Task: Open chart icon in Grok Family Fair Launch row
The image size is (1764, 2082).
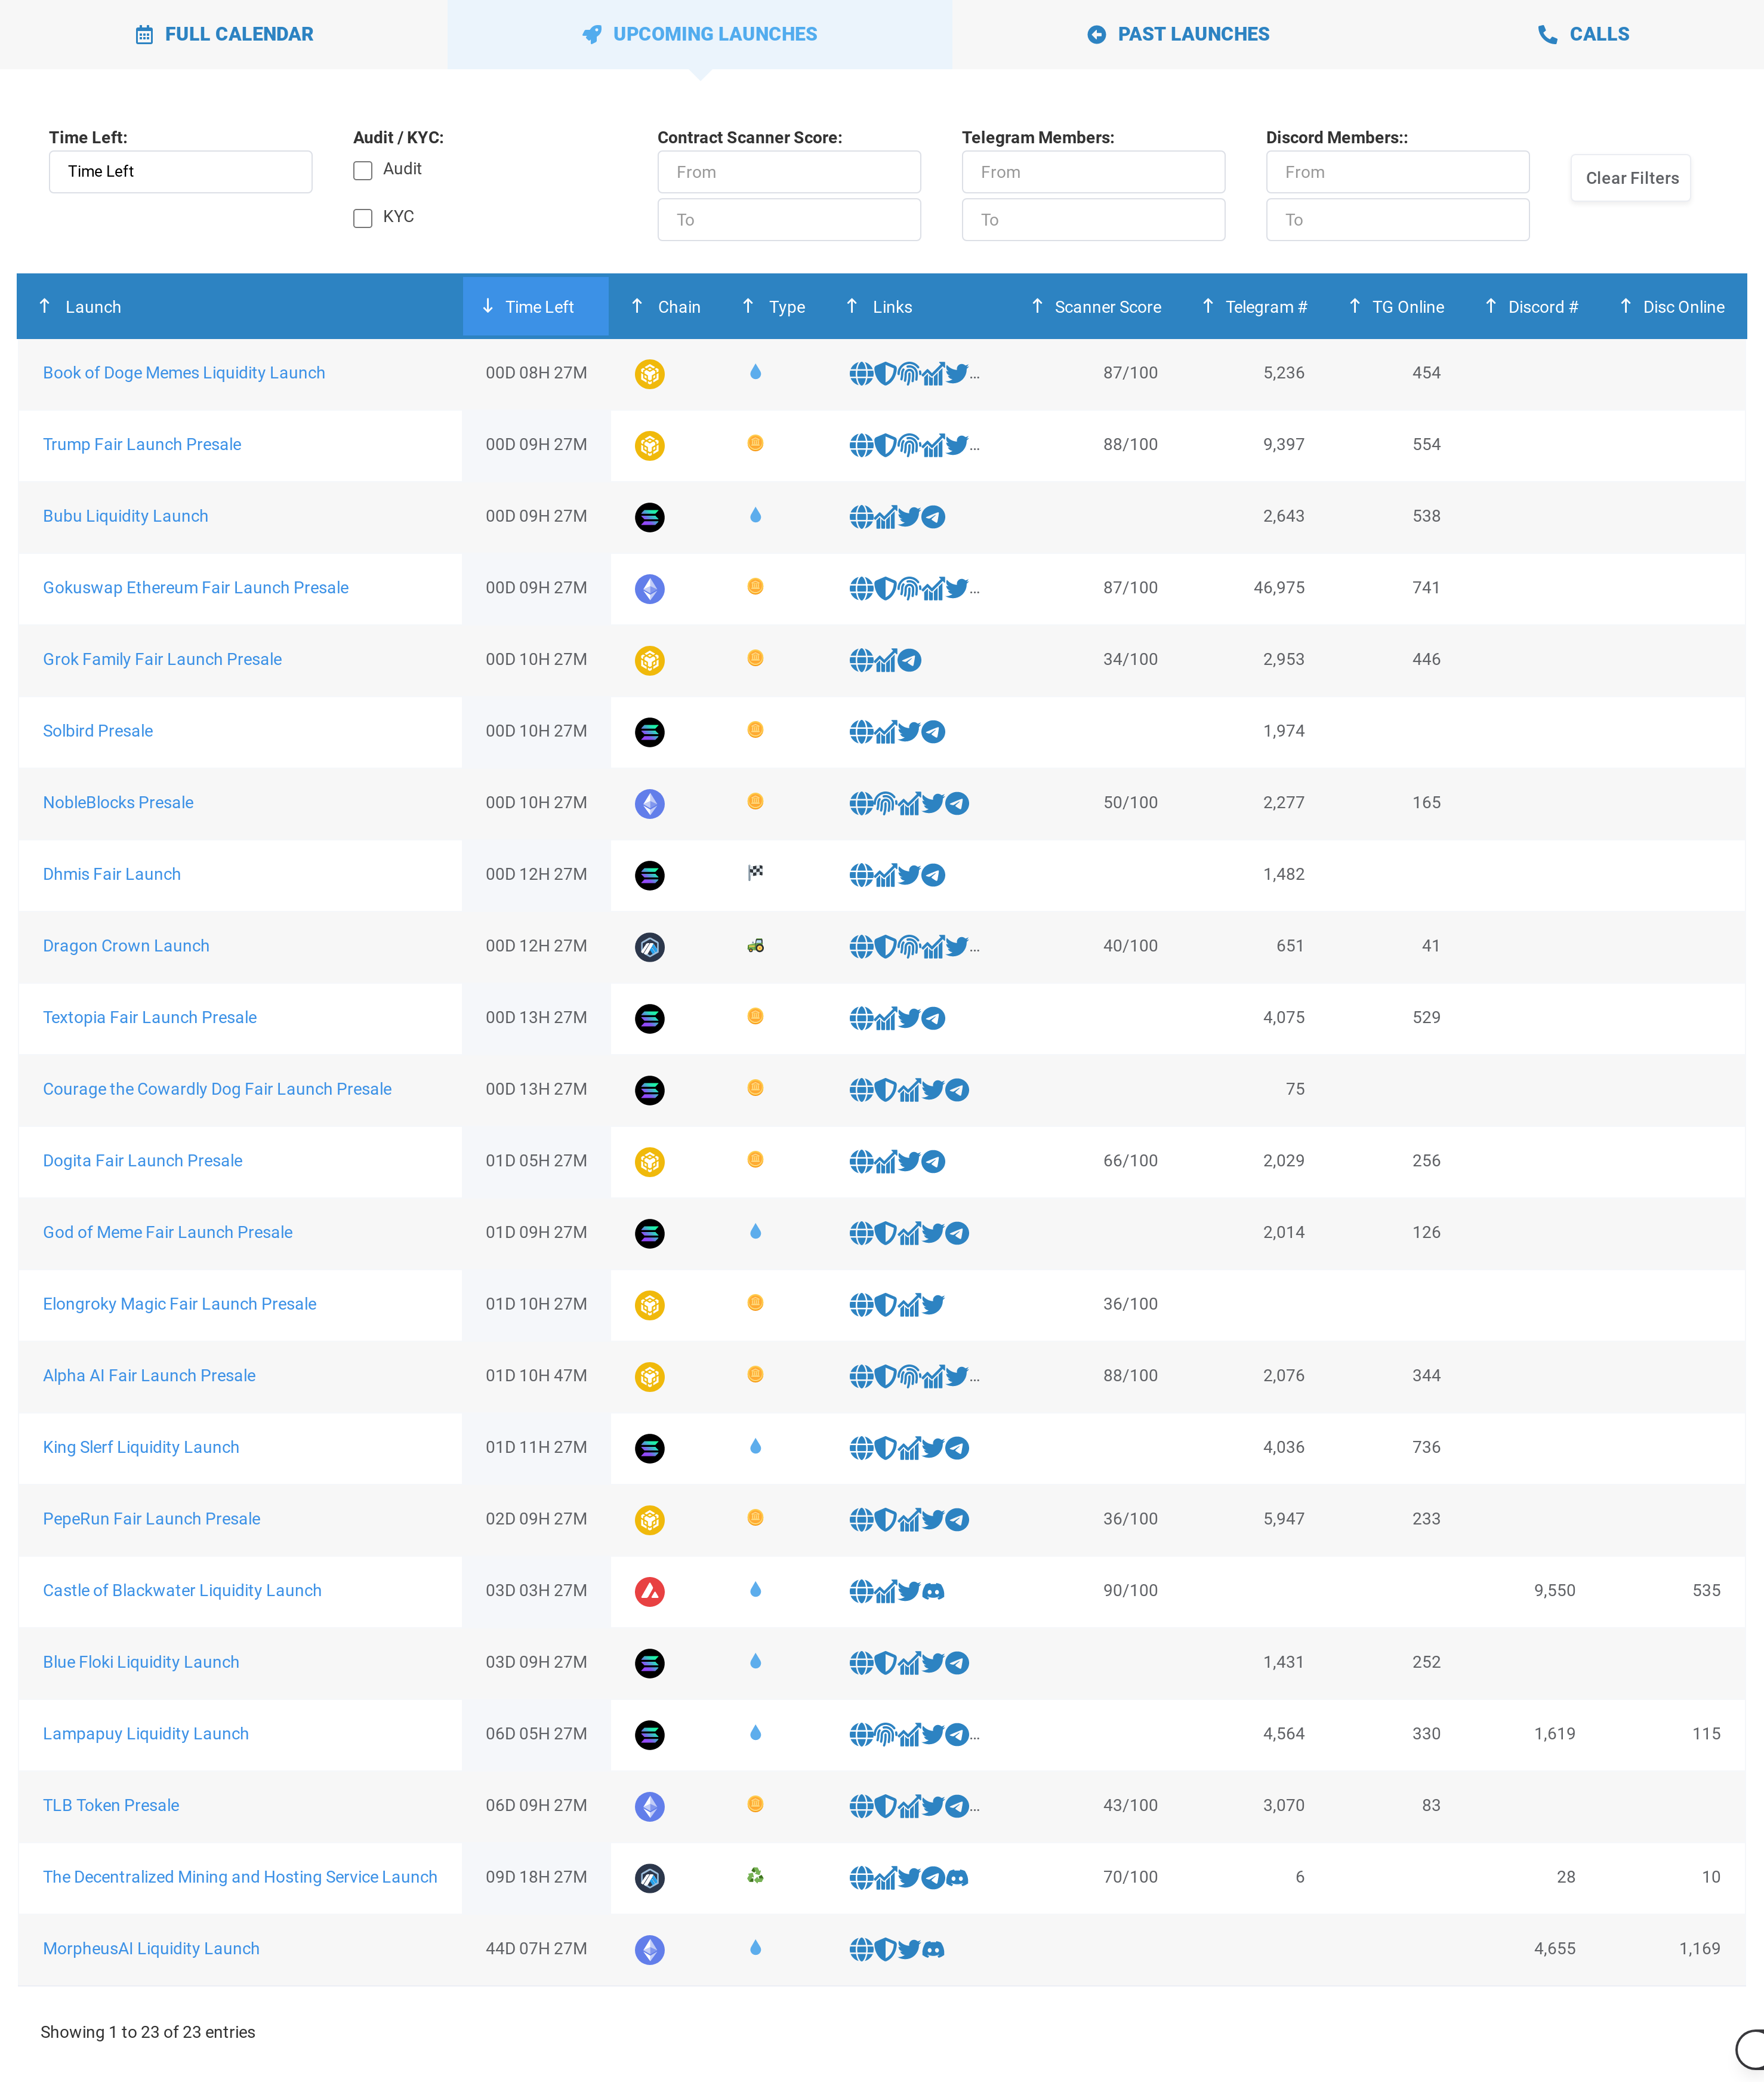Action: (885, 660)
